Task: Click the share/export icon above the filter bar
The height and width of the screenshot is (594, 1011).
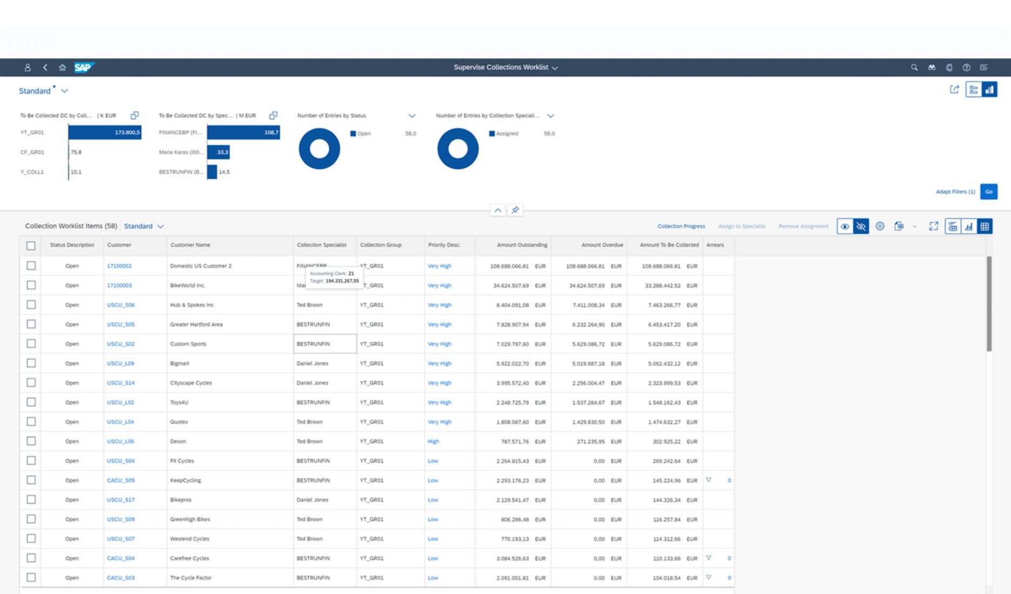Action: pyautogui.click(x=953, y=89)
